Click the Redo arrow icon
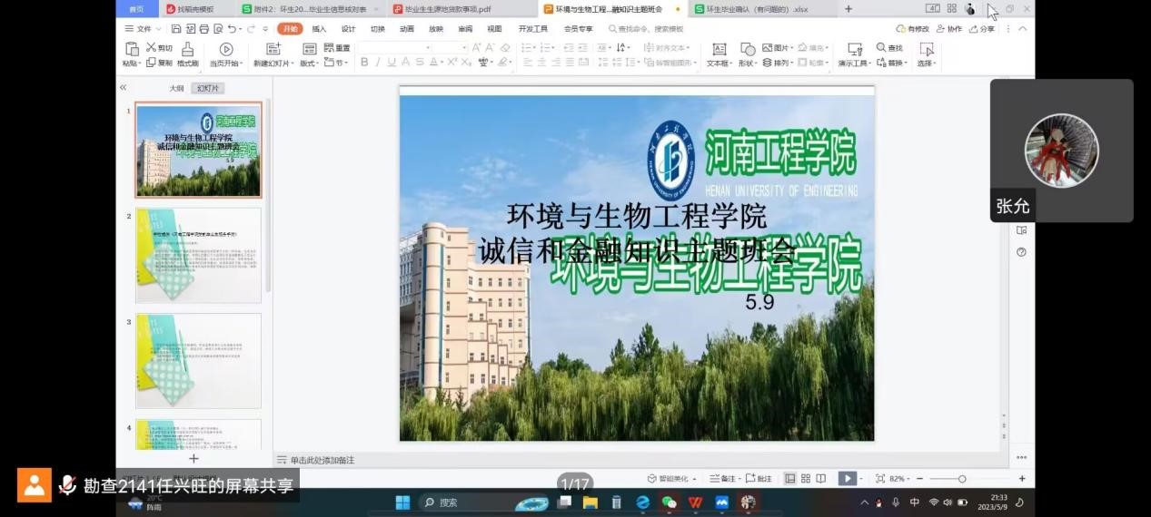 click(251, 29)
